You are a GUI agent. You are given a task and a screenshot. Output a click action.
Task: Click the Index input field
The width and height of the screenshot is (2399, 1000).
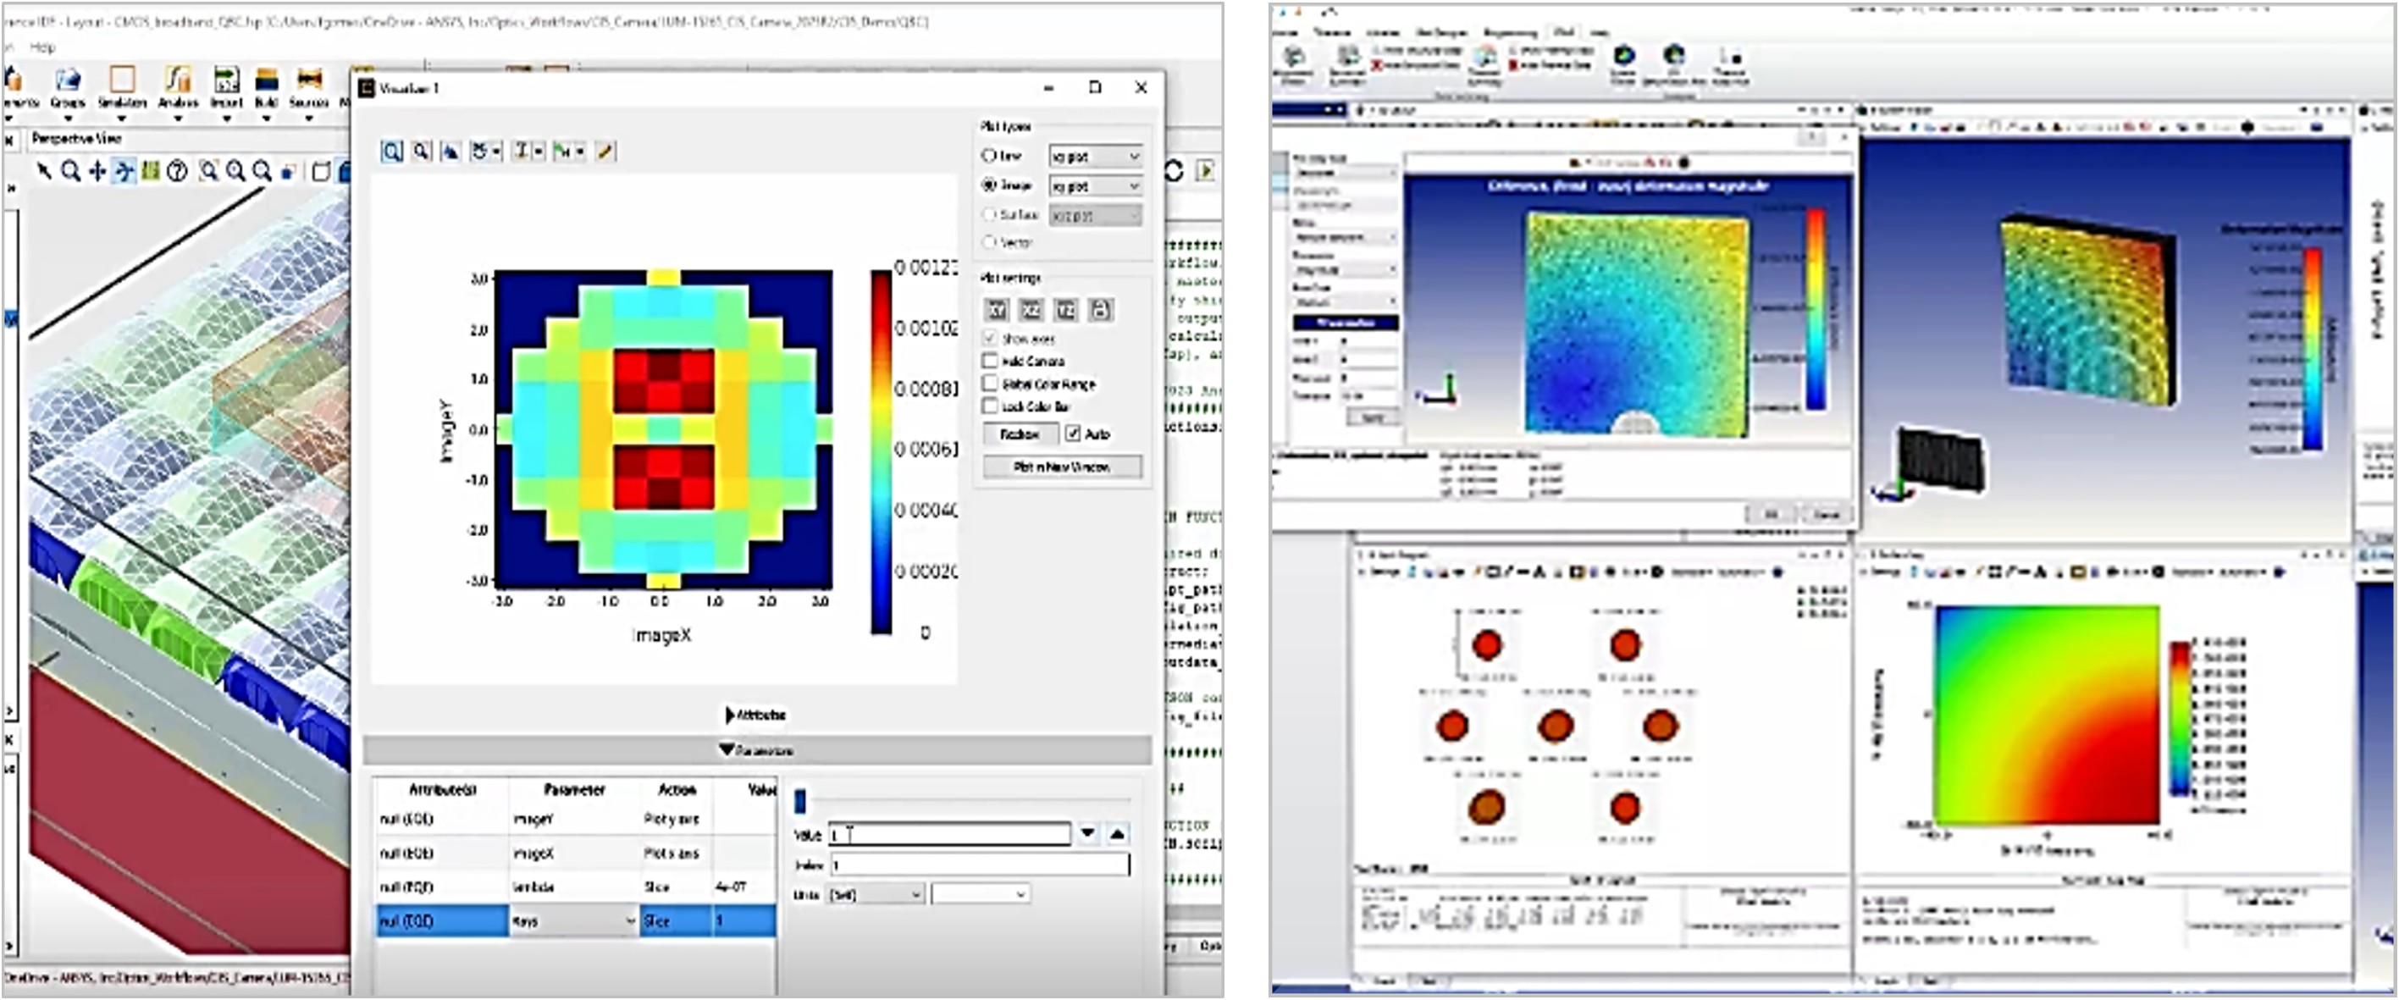pyautogui.click(x=979, y=865)
